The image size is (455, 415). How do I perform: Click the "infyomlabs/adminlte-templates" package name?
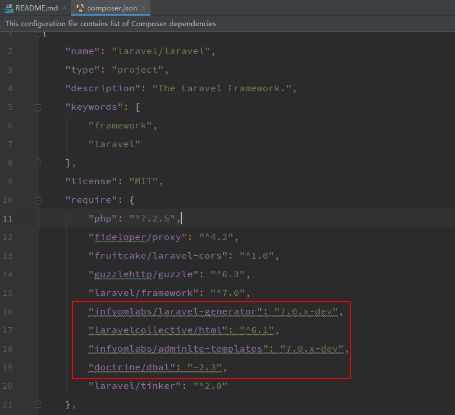[x=175, y=349]
